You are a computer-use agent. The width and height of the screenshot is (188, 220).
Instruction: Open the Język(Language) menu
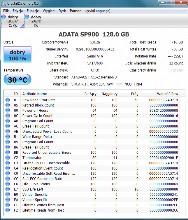point(98,11)
